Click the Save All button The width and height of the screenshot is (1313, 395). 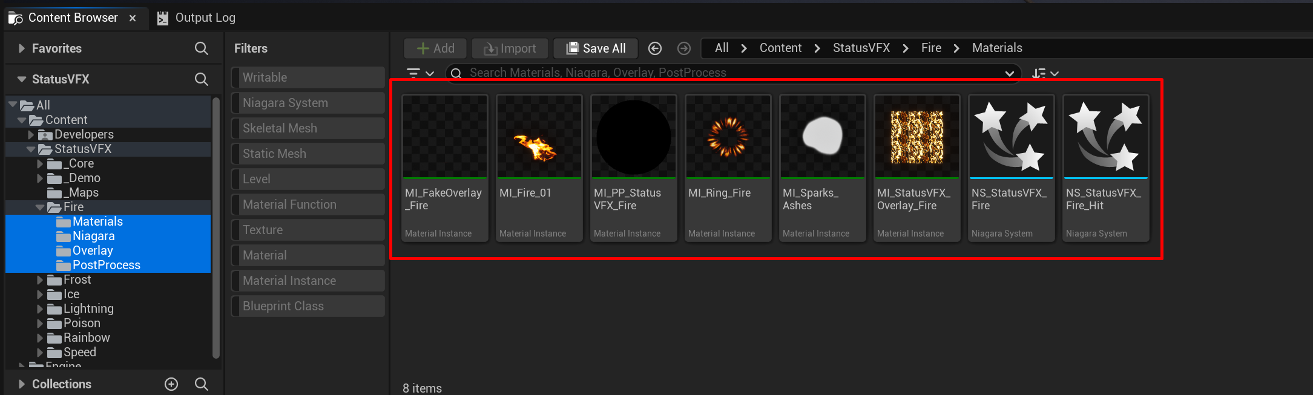click(x=596, y=48)
